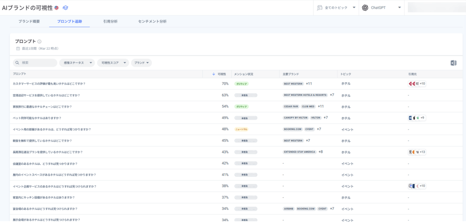This screenshot has width=466, height=223.
Task: Open prompt 朝食を無料で提供しているホテル
Action: coord(42,140)
